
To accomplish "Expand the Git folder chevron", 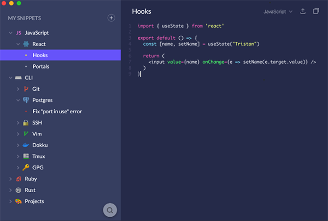I will click(x=18, y=89).
